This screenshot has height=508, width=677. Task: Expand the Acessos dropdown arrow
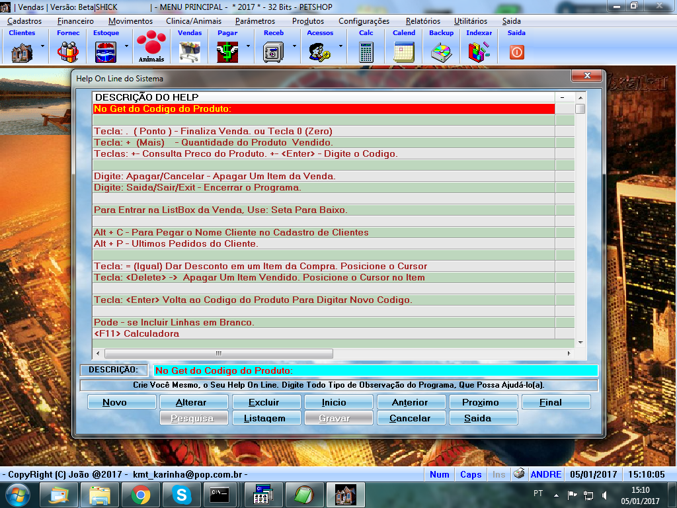tap(340, 46)
